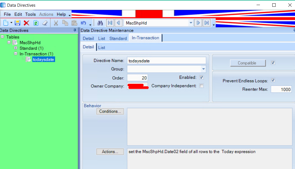Switch to the Standard tab
Image resolution: width=295 pixels, height=169 pixels.
coord(118,38)
